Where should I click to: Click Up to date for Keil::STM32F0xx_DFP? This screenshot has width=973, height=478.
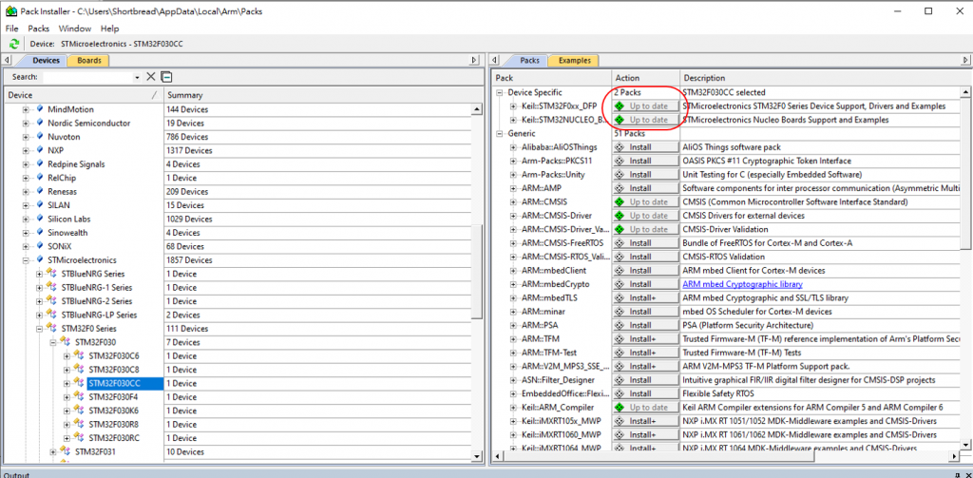[x=645, y=106]
